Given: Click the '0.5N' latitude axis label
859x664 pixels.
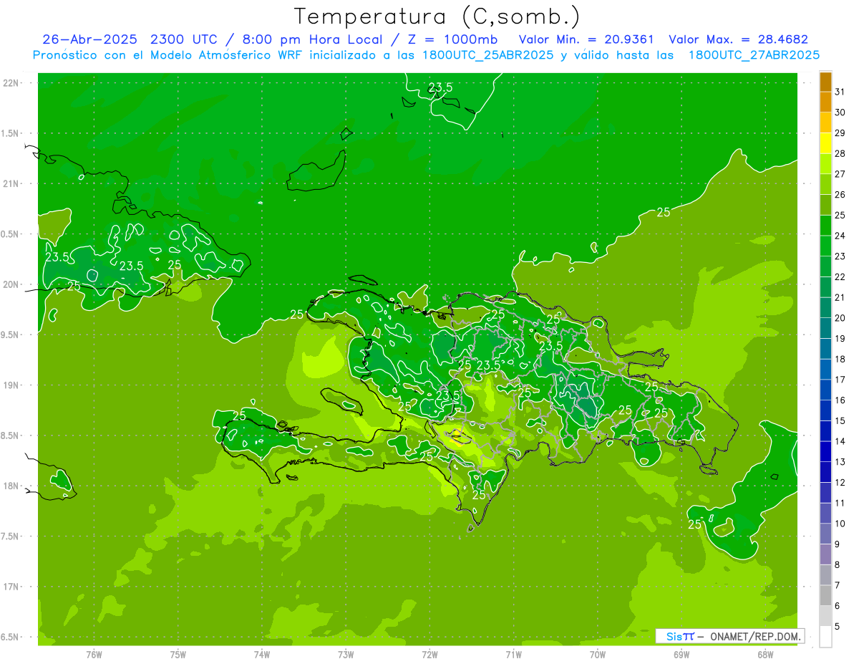Looking at the screenshot, I should (11, 234).
